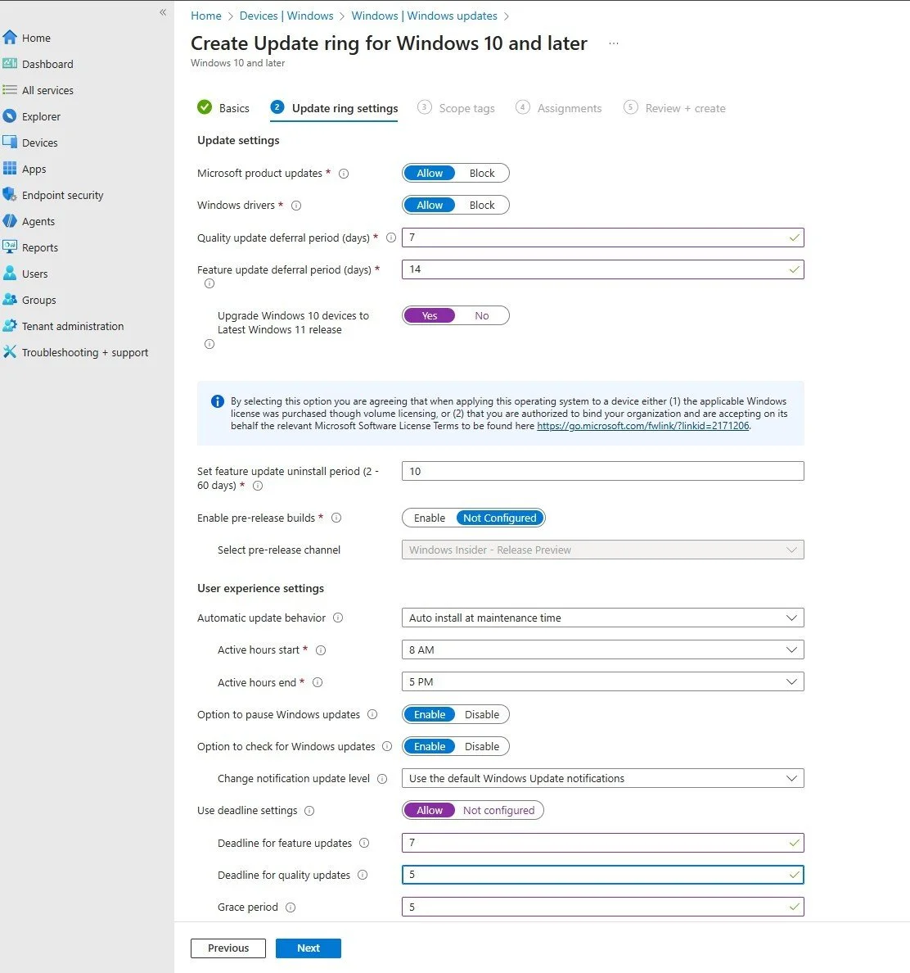Open Dashboard icon in sidebar
This screenshot has width=910, height=973.
coord(9,63)
